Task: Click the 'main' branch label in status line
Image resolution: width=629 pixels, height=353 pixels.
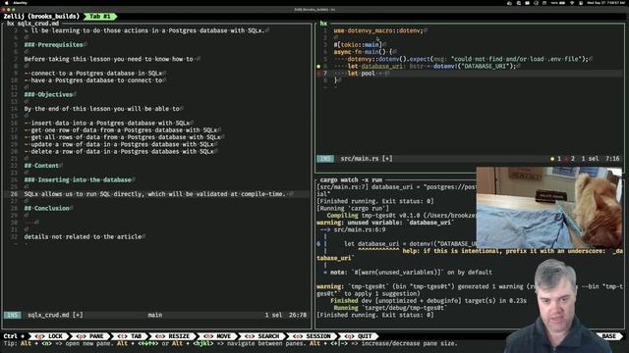Action: 155,315
